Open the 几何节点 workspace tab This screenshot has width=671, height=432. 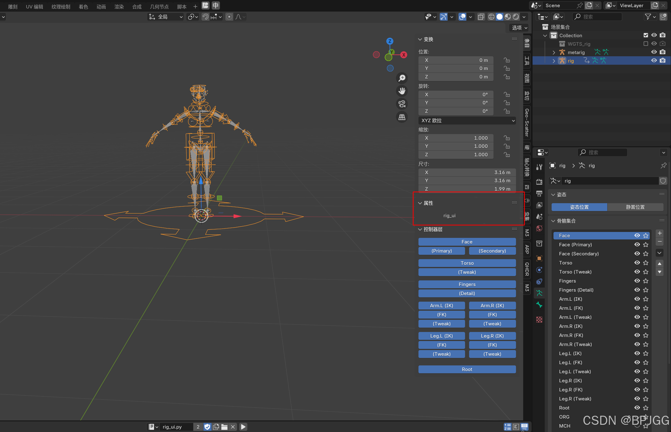point(159,7)
